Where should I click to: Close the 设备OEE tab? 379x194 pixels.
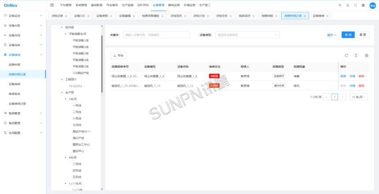click(88, 16)
